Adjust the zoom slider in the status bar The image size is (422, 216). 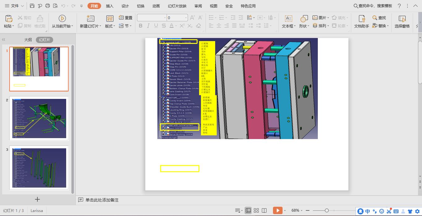point(326,210)
